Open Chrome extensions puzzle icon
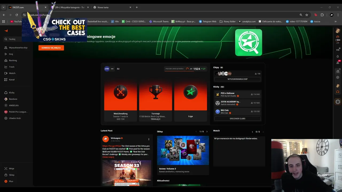The height and width of the screenshot is (192, 342). (x=322, y=15)
